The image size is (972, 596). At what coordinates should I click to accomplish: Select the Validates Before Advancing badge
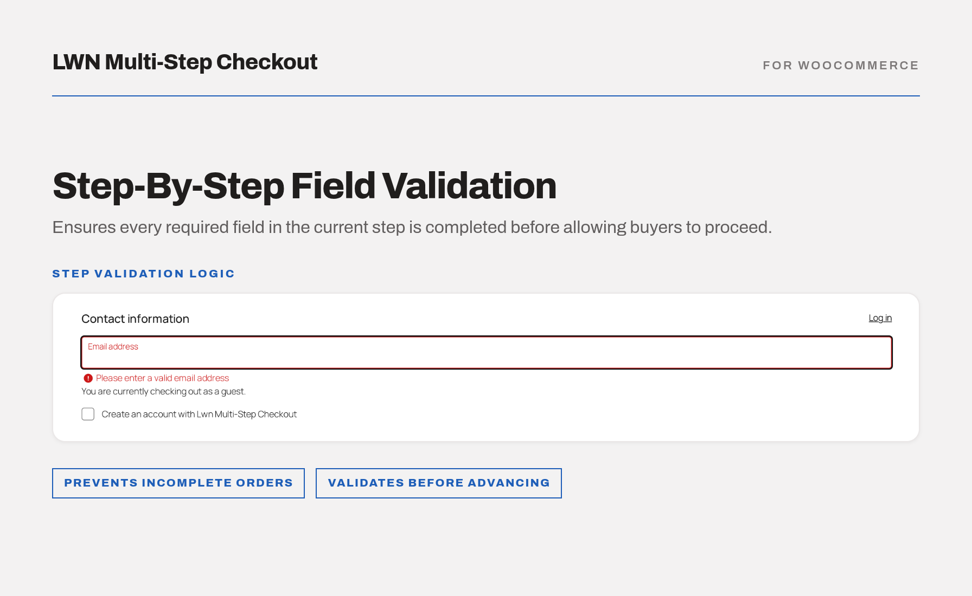pos(439,483)
